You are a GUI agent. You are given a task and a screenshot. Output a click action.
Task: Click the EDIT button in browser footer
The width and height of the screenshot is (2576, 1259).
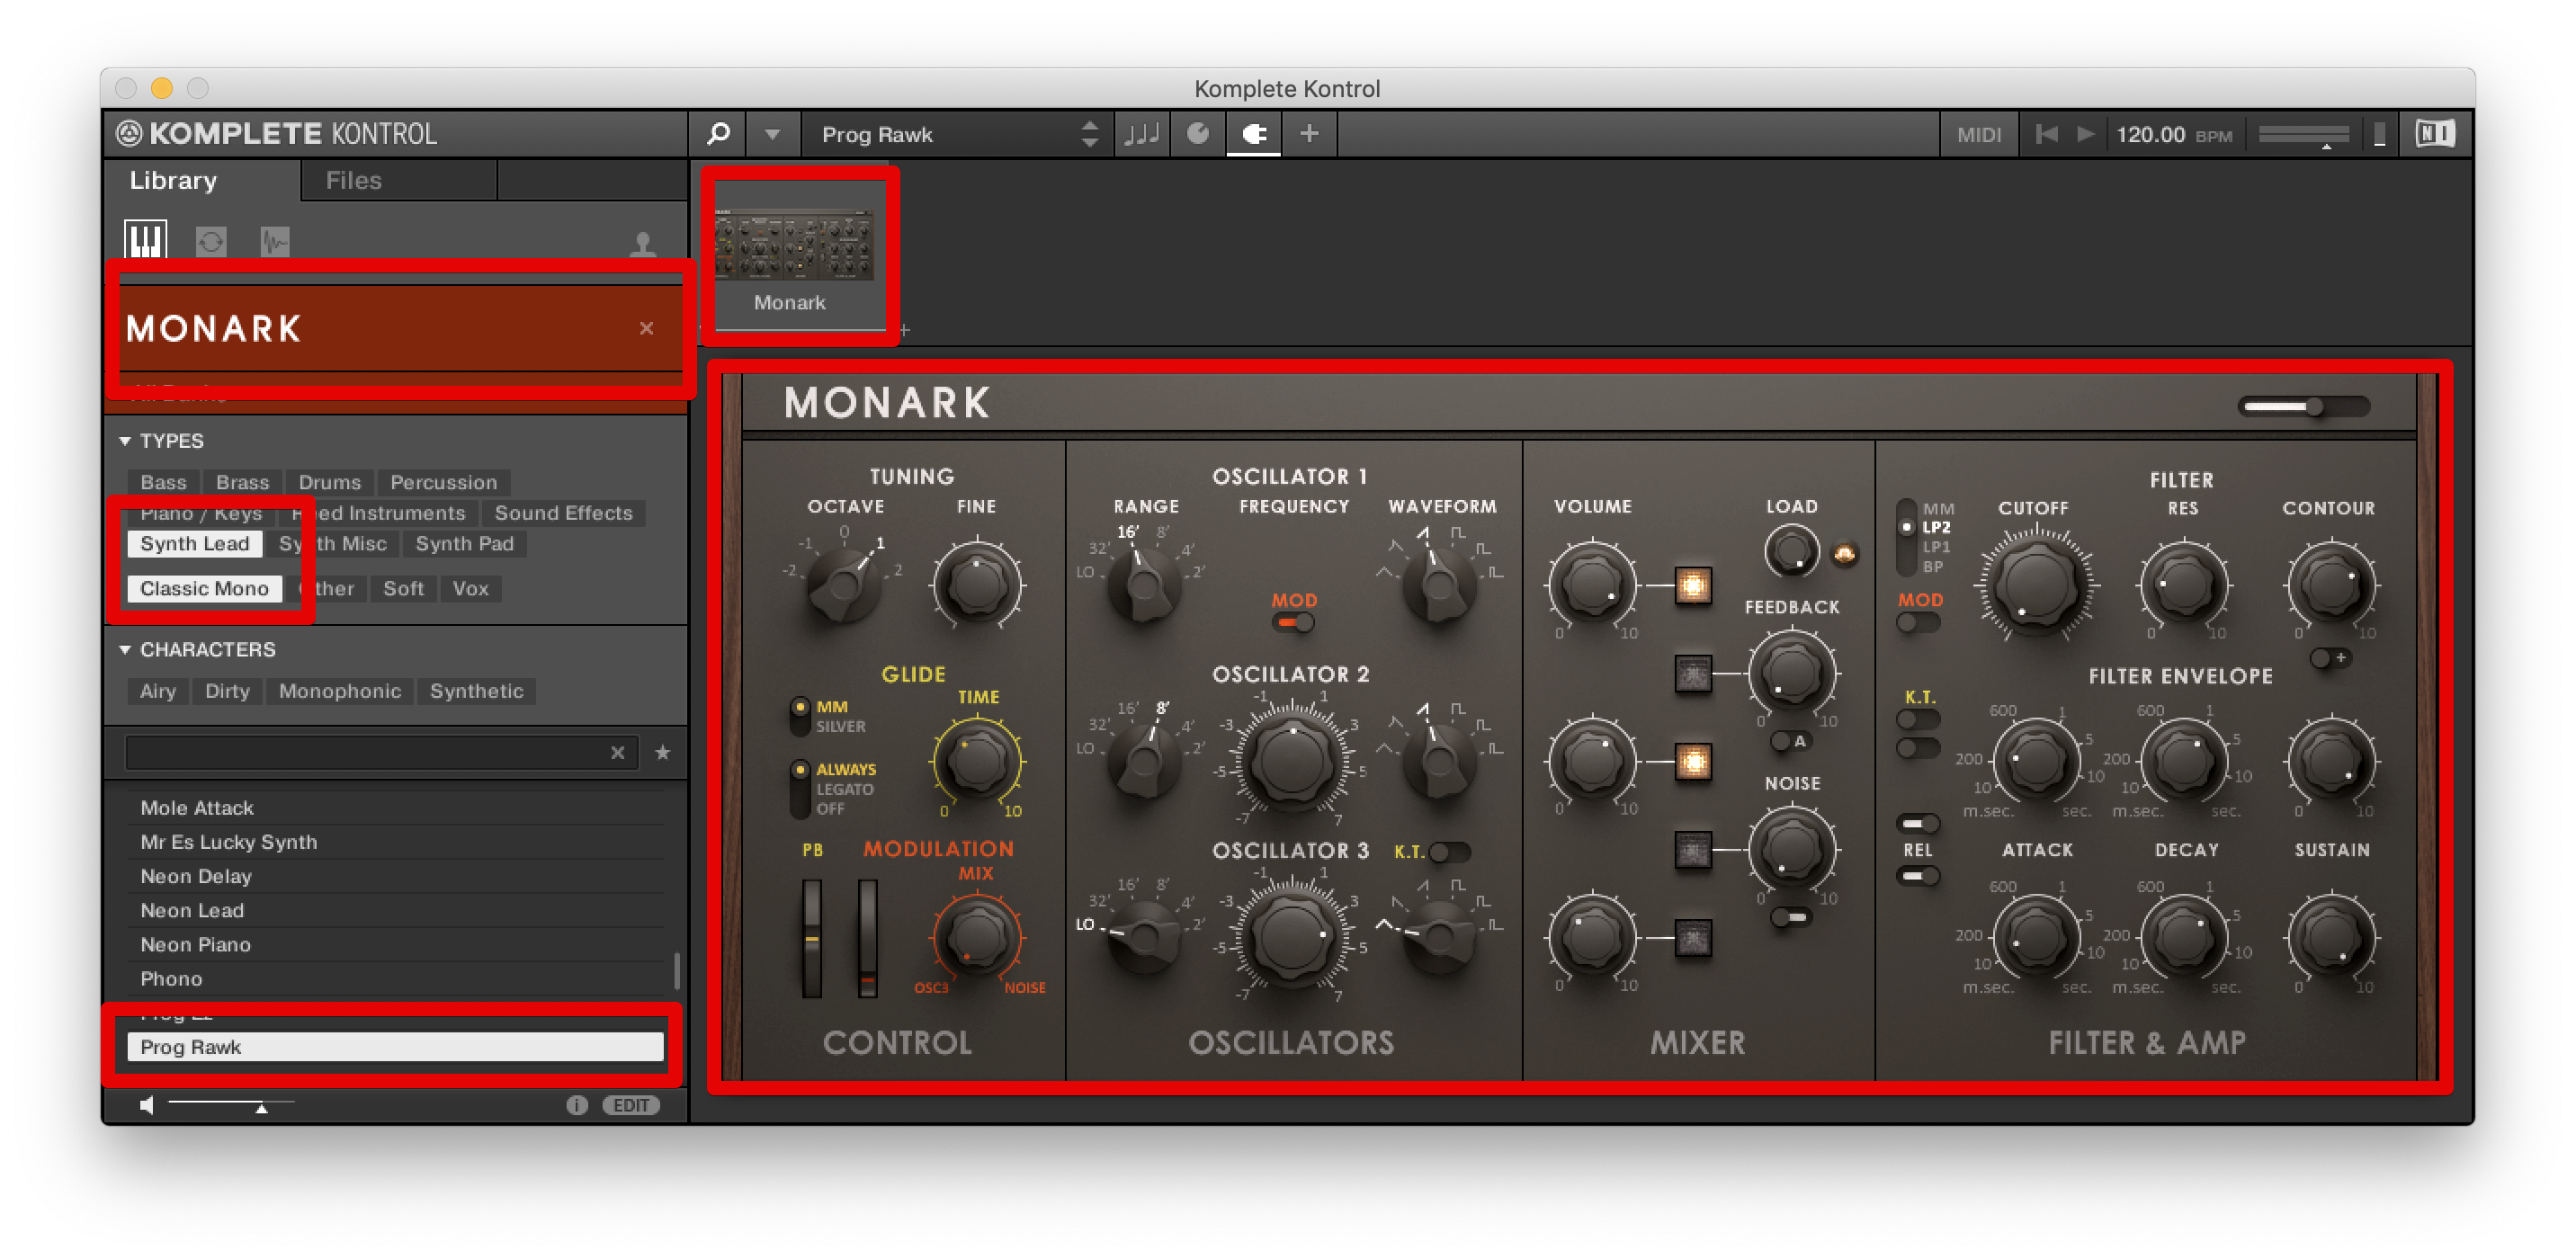click(x=631, y=1105)
